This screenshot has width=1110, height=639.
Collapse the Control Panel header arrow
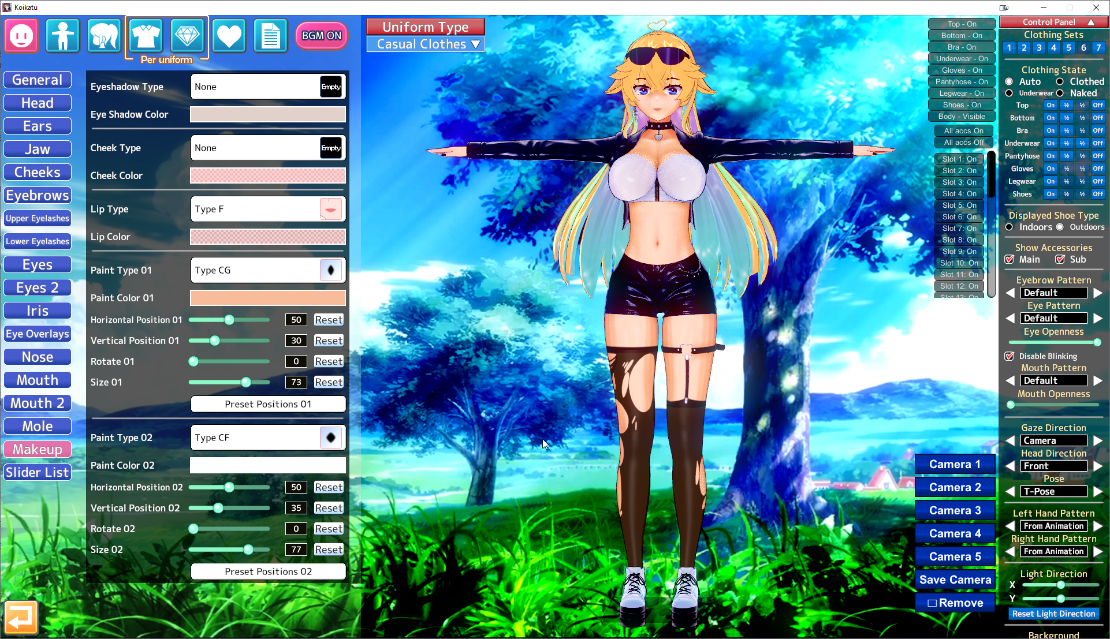tap(1091, 22)
